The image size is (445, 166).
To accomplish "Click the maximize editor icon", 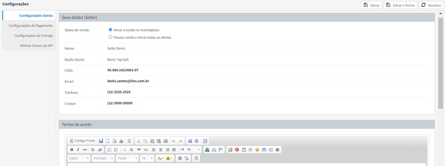I will (x=180, y=158).
